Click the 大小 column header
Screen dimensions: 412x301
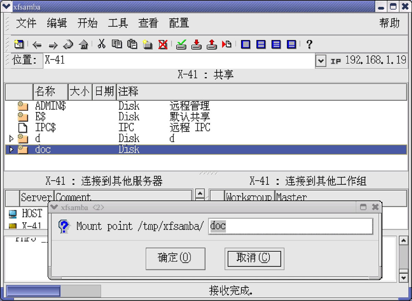(80, 92)
